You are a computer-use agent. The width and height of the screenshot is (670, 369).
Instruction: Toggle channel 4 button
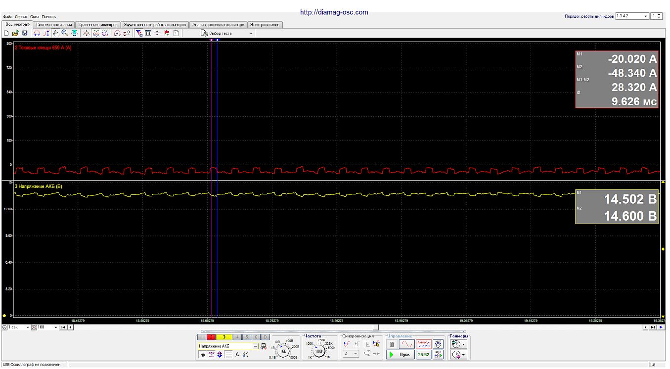(x=237, y=337)
